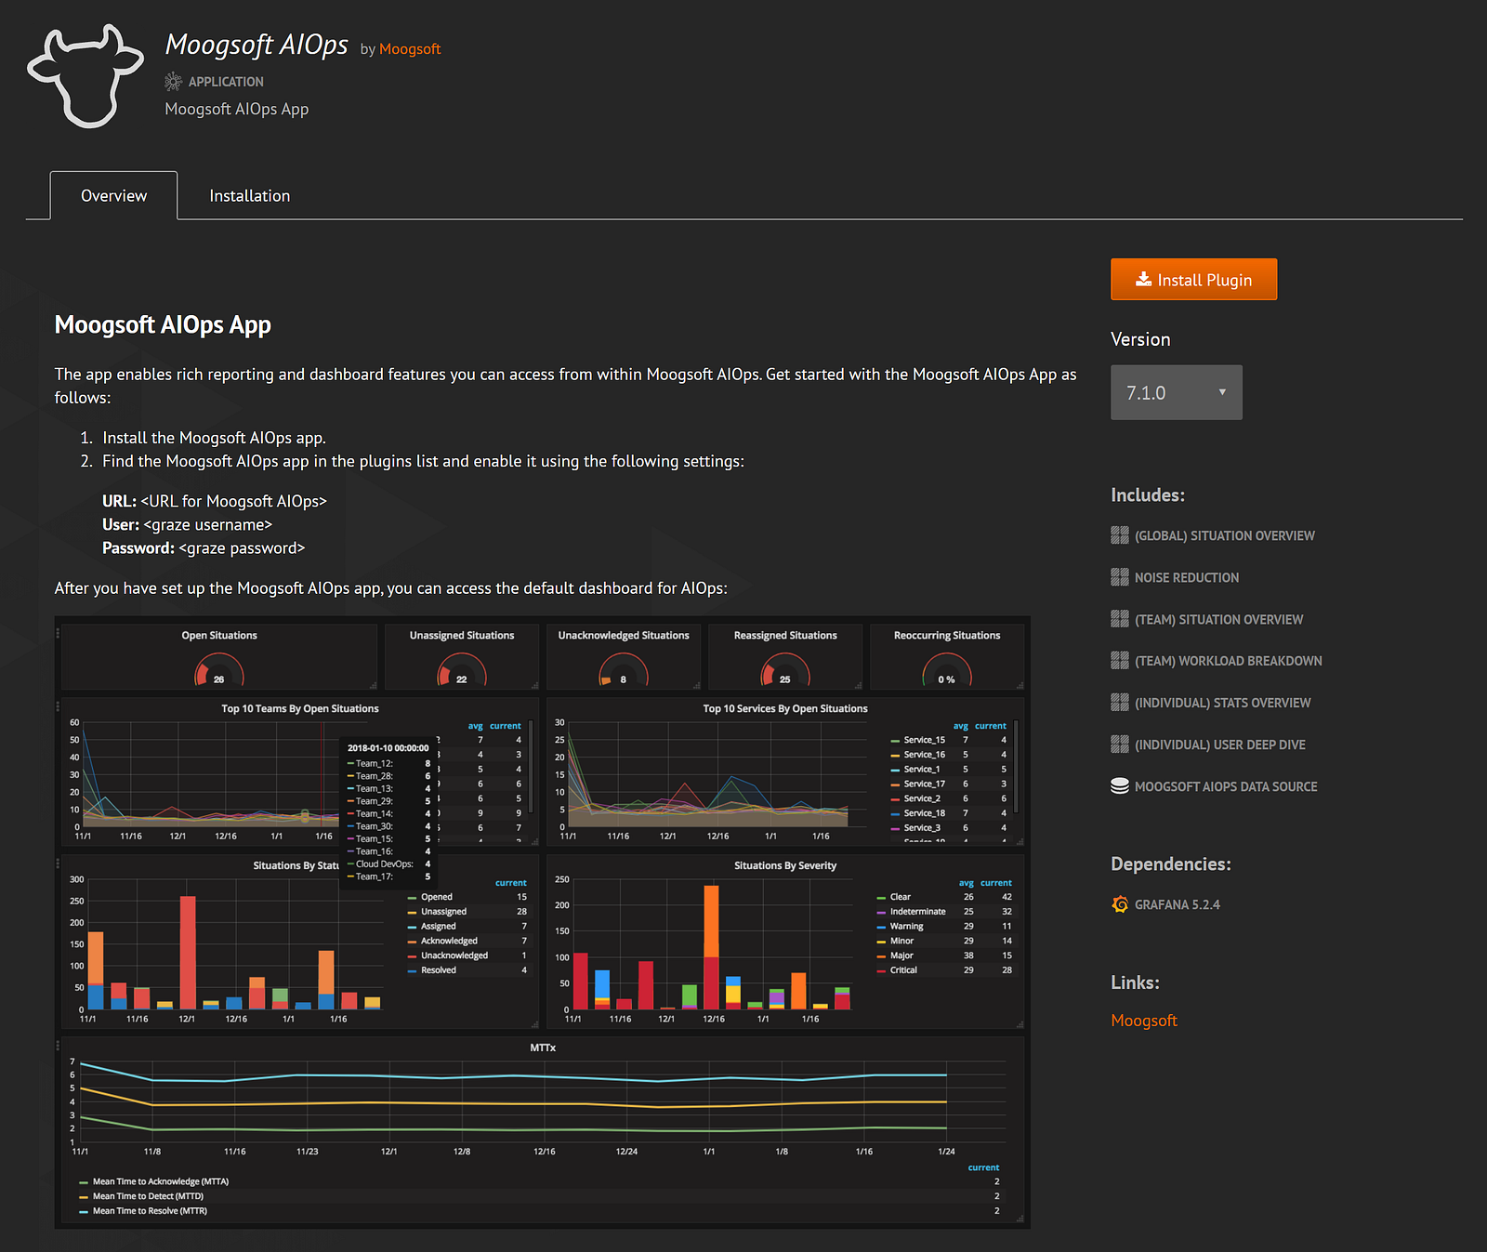1487x1252 pixels.
Task: Click the database icon beside MOOGSOFT AIOPS DATA SOURCE
Action: (x=1120, y=786)
